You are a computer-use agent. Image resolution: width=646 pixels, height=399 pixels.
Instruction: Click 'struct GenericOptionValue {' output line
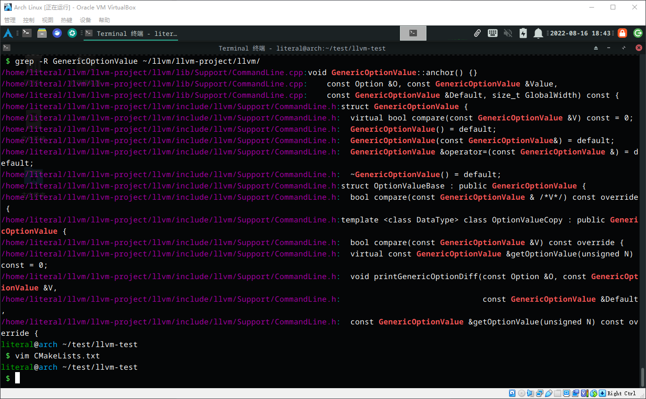tap(235, 107)
